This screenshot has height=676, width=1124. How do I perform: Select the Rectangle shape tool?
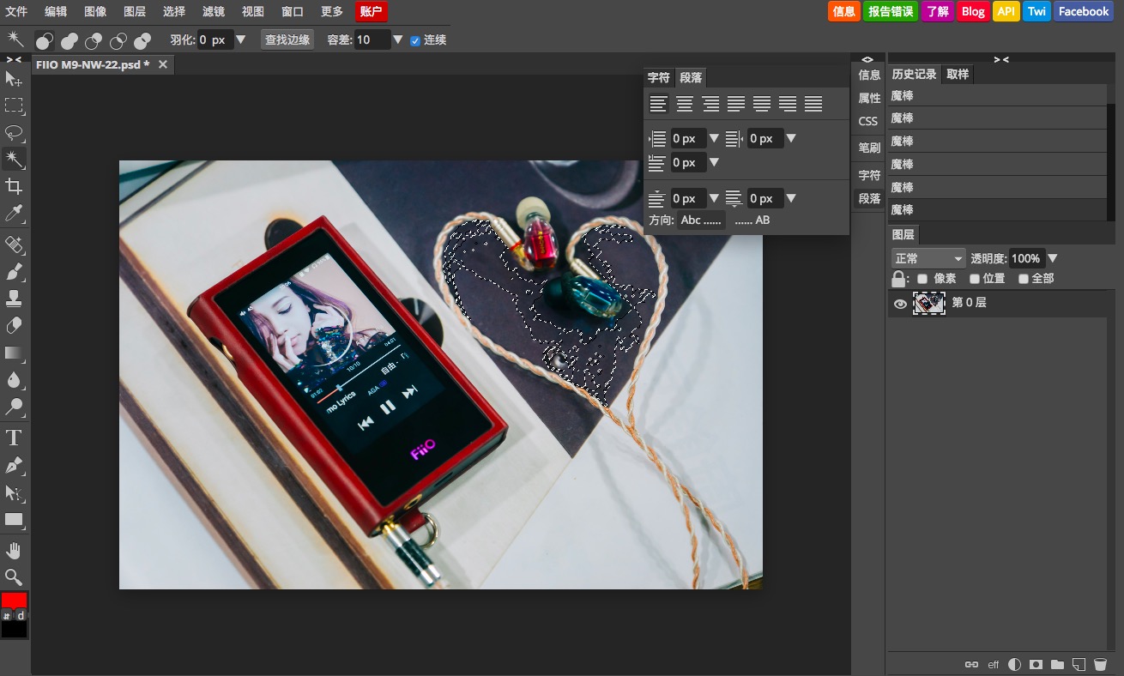tap(14, 519)
